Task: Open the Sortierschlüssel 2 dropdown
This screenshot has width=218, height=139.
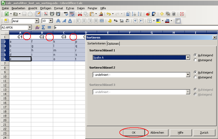Action: pos(188,75)
